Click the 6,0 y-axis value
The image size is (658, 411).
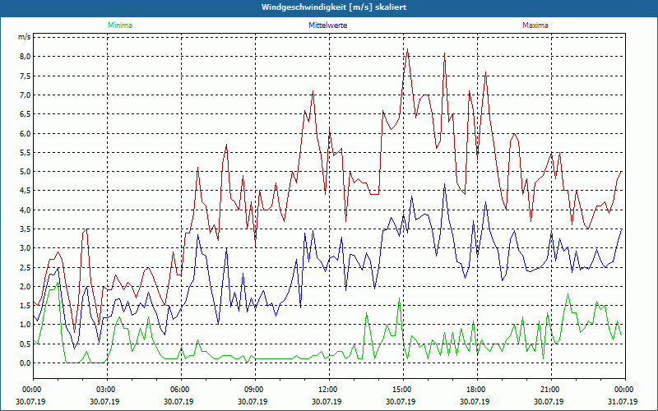click(x=25, y=133)
